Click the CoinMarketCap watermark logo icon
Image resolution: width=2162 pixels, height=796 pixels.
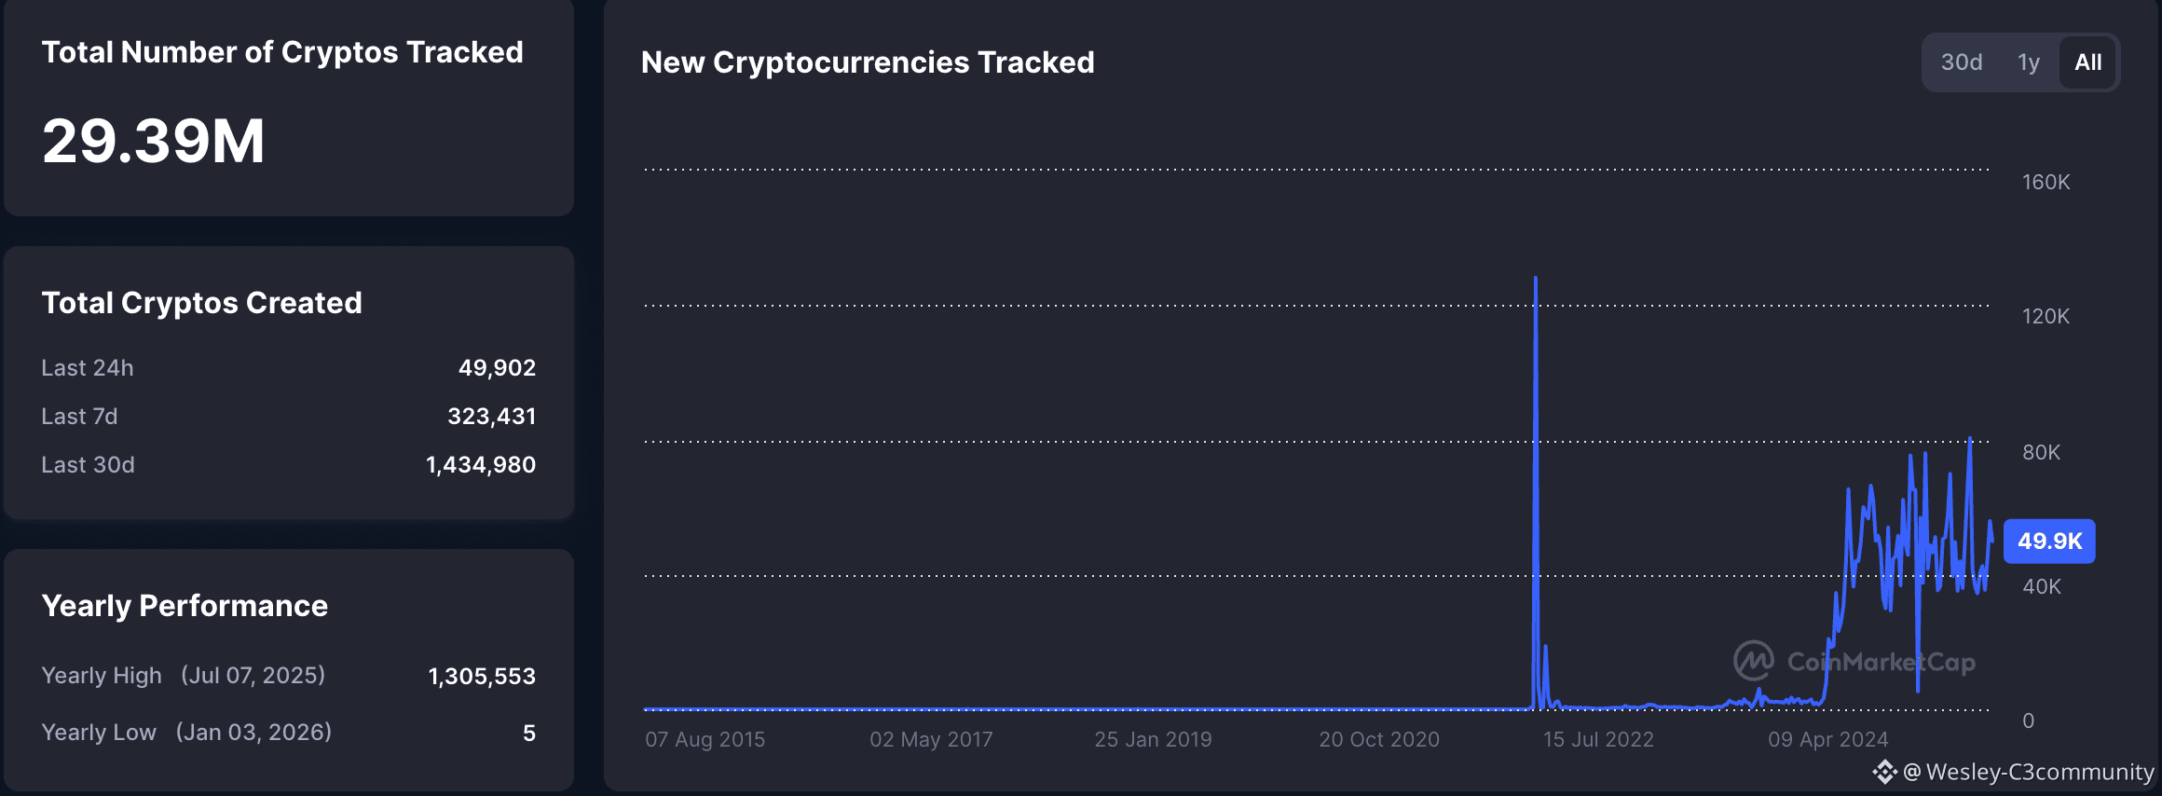[1753, 661]
